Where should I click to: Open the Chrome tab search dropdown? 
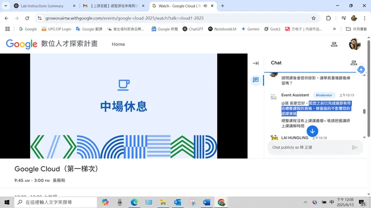coord(6,6)
